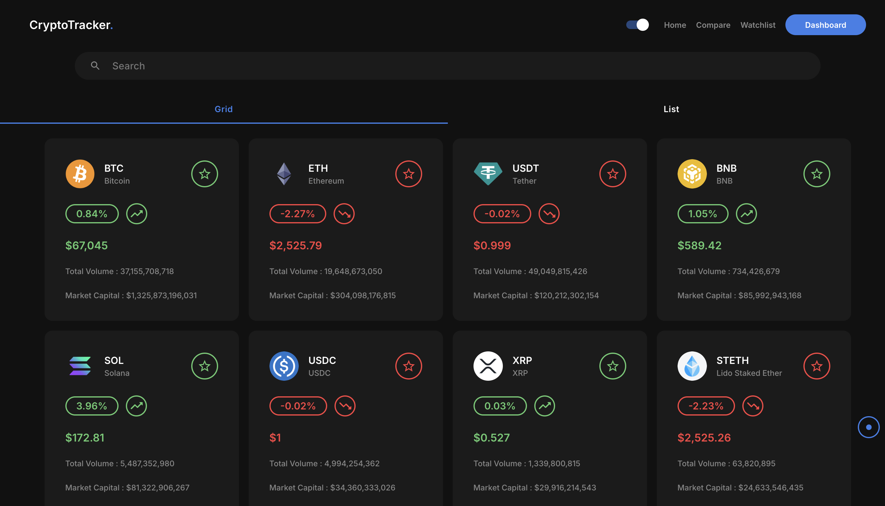This screenshot has height=506, width=885.
Task: Select the Grid tab
Action: click(x=223, y=109)
